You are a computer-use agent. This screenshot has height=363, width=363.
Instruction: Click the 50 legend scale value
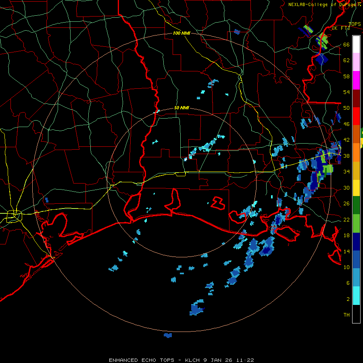point(346,108)
